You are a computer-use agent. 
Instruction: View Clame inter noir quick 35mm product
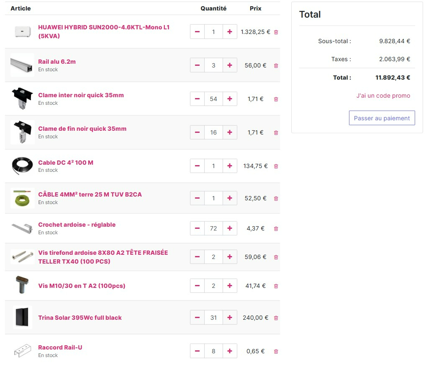(x=81, y=95)
